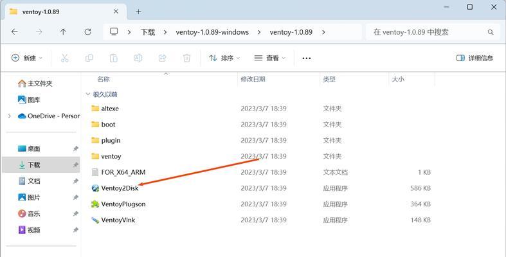Sort by 修改日期 column header

click(x=253, y=79)
